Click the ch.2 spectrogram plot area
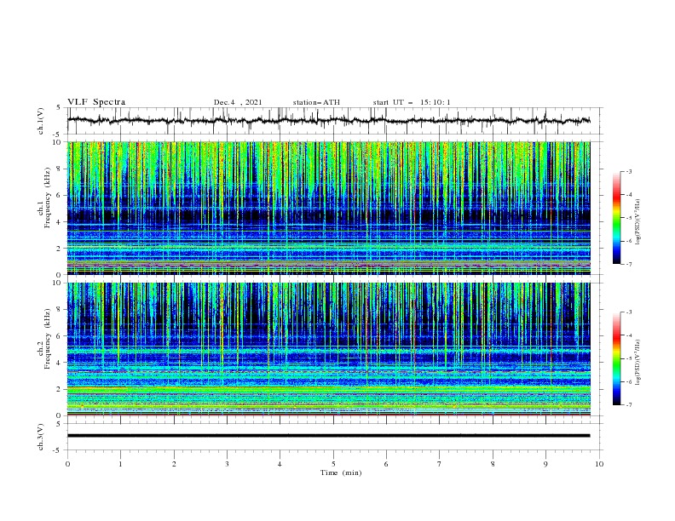 pyautogui.click(x=328, y=349)
